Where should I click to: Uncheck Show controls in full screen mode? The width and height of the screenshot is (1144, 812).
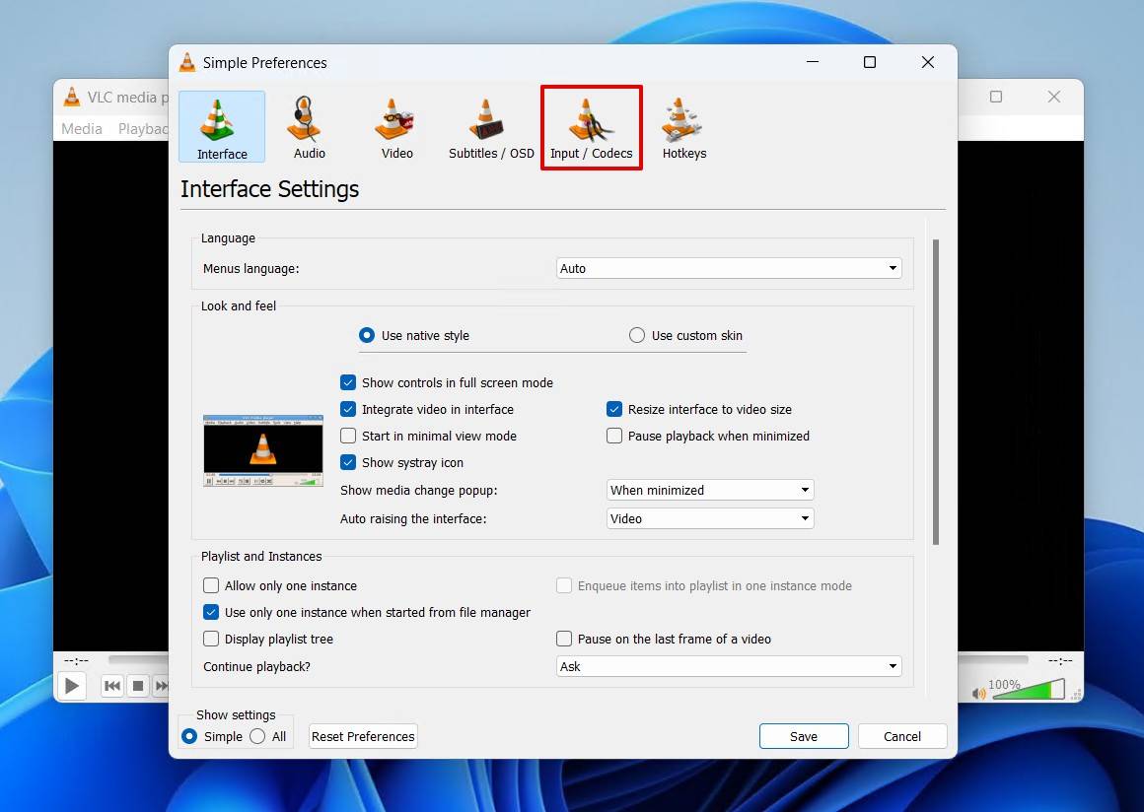447,382
